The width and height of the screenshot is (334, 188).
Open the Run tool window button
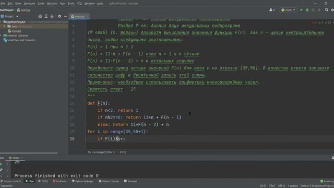point(30,181)
